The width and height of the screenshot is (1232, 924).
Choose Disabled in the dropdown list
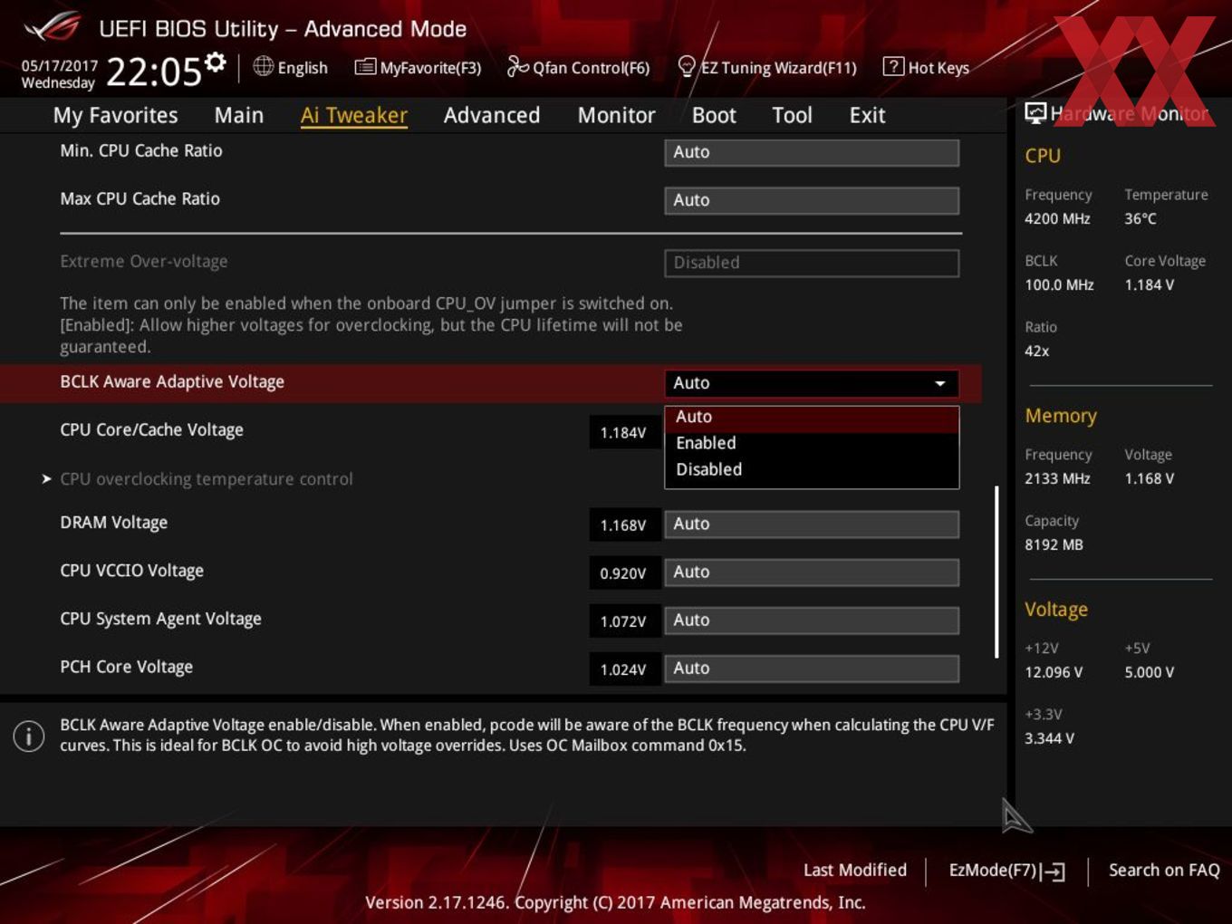(812, 469)
